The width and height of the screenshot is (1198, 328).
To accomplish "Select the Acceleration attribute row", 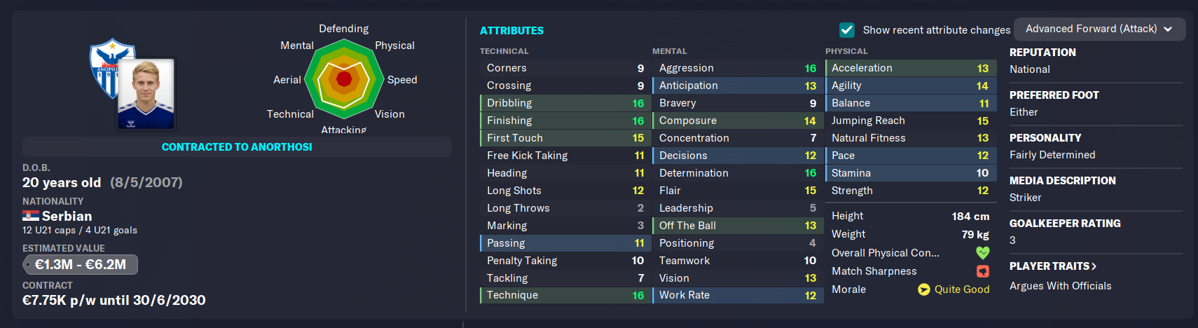I will click(911, 68).
